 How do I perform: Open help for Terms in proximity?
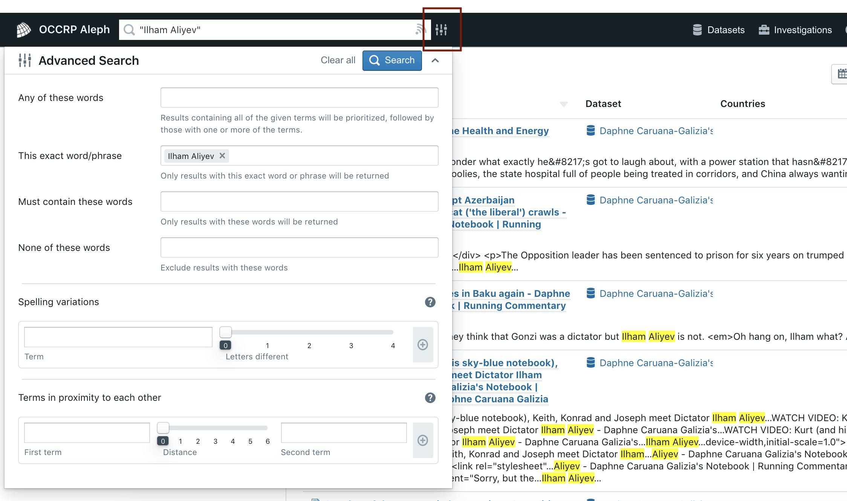coord(430,398)
